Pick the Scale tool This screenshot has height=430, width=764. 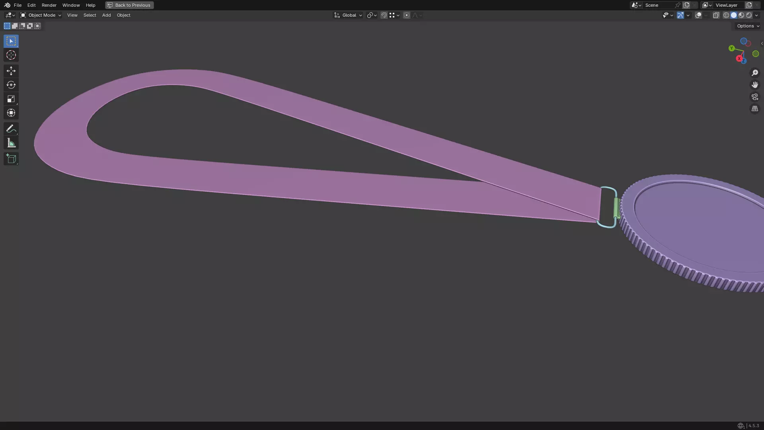tap(11, 99)
